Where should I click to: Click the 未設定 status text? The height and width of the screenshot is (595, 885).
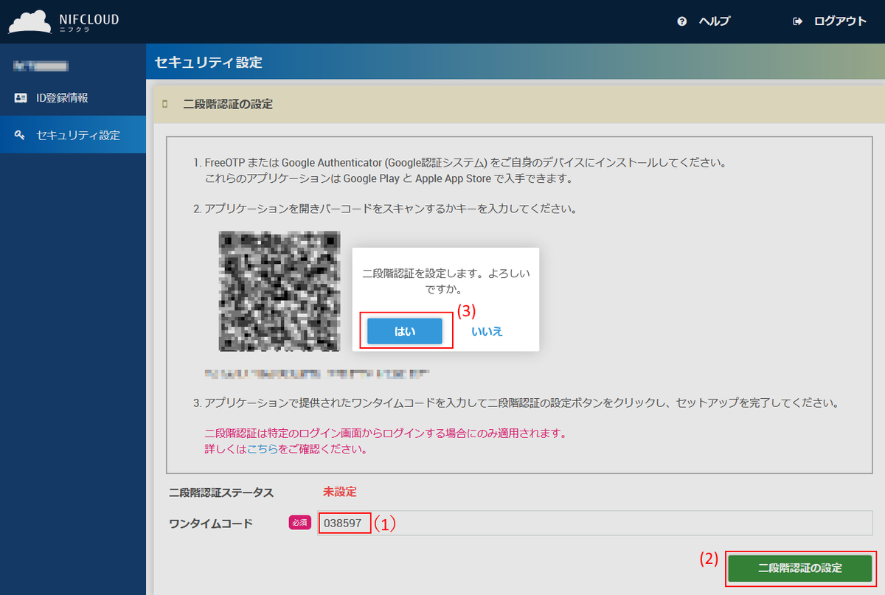pos(339,492)
